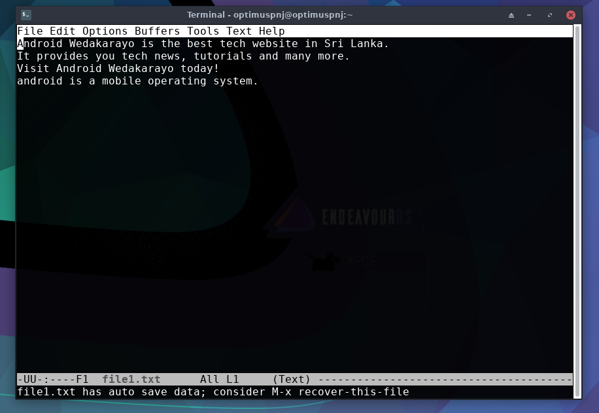Click 'operating' in the fourth line
The width and height of the screenshot is (599, 413).
177,81
